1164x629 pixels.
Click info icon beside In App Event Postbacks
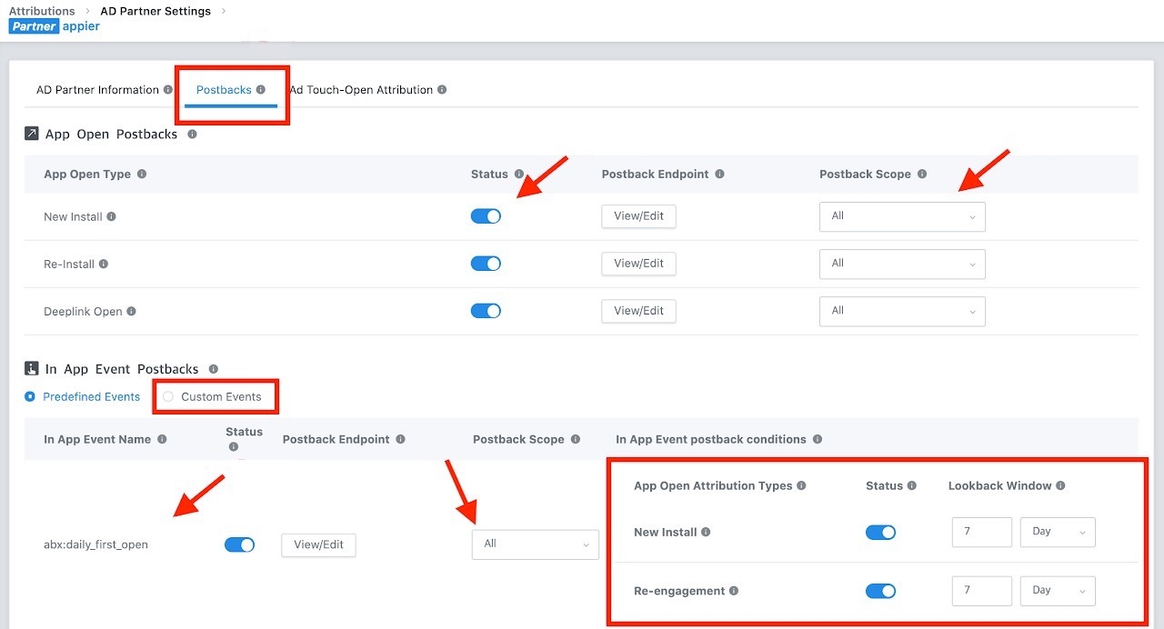coord(214,370)
